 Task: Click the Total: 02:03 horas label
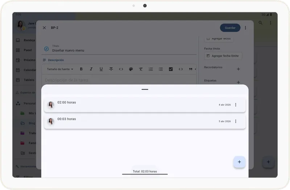point(145,171)
